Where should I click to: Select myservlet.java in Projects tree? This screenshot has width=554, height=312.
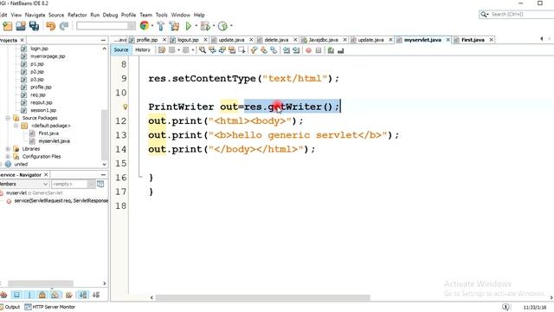pyautogui.click(x=54, y=140)
